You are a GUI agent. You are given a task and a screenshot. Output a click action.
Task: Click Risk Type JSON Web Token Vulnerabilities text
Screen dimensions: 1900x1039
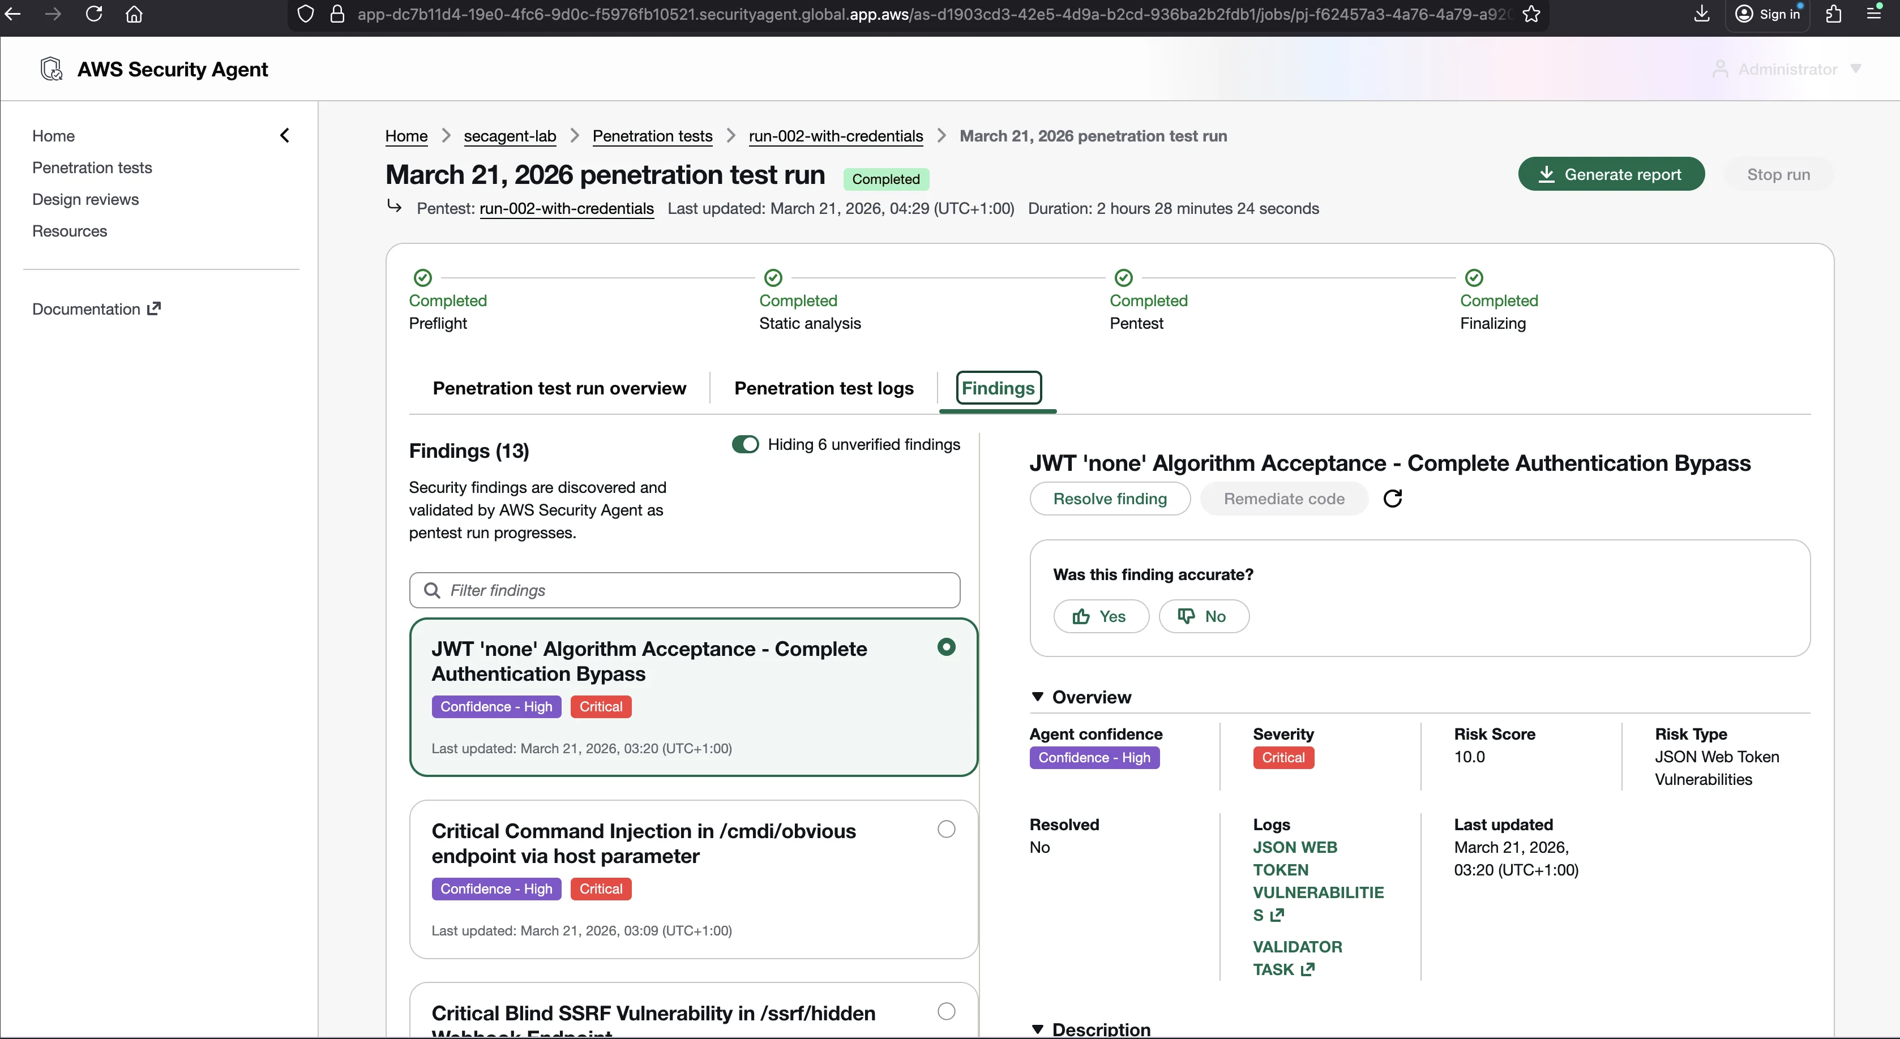click(x=1717, y=767)
